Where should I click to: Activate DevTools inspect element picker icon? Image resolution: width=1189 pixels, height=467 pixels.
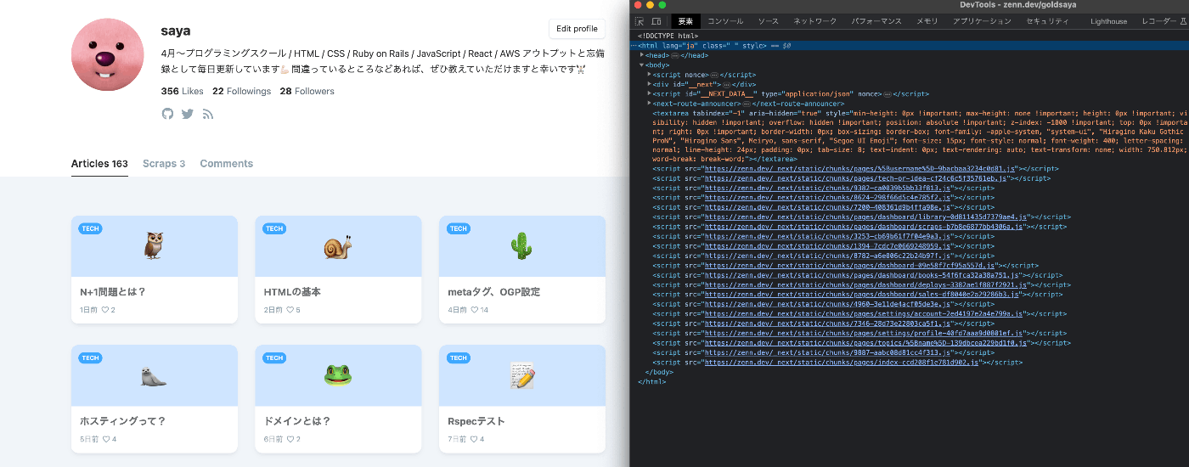coord(640,21)
